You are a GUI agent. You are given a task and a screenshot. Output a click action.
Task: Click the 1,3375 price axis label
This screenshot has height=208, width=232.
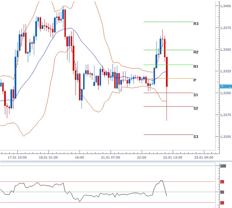pos(225,28)
